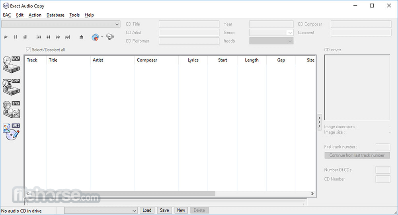Click the Stop playback button
398x215 pixels.
click(25, 37)
